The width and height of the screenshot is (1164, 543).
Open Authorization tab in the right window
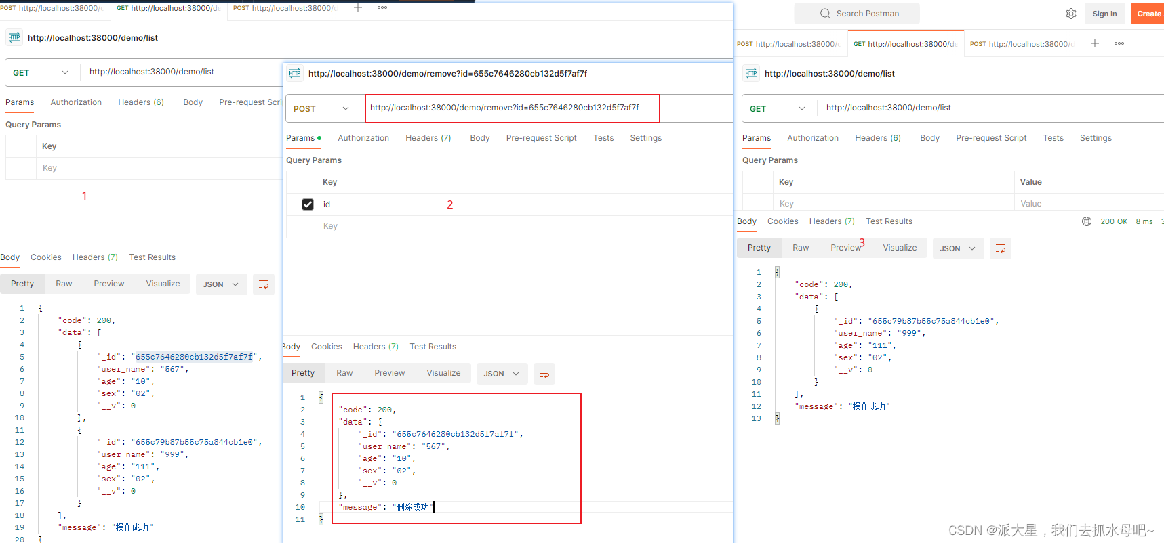pyautogui.click(x=813, y=138)
